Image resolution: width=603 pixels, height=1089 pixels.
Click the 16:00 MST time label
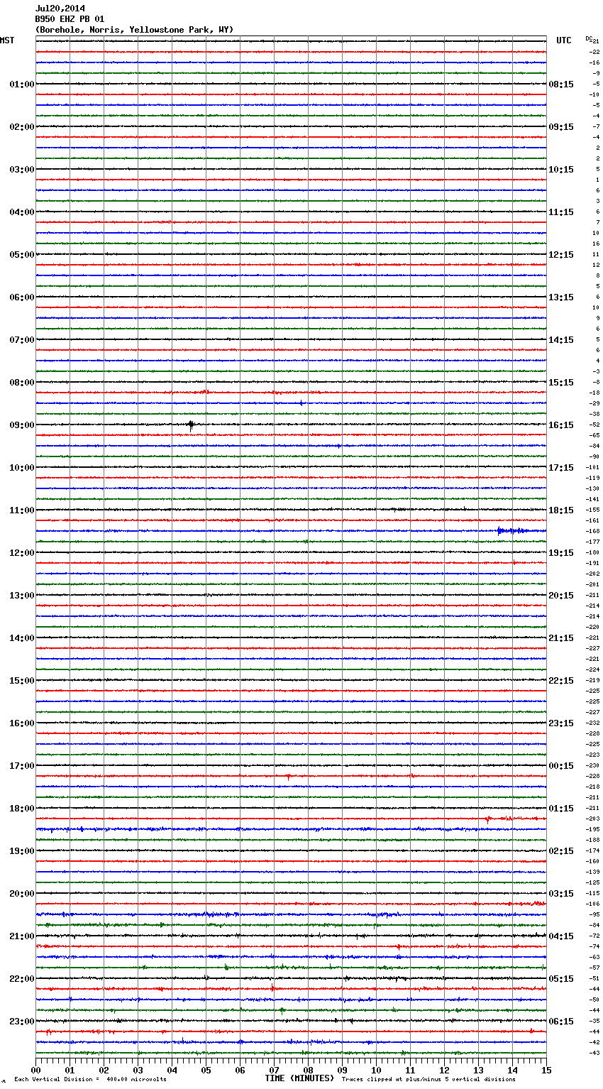[x=22, y=723]
